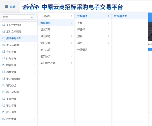This screenshot has width=152, height=126.
Task: Click the icon beside 供应商管理
Action: [4, 45]
